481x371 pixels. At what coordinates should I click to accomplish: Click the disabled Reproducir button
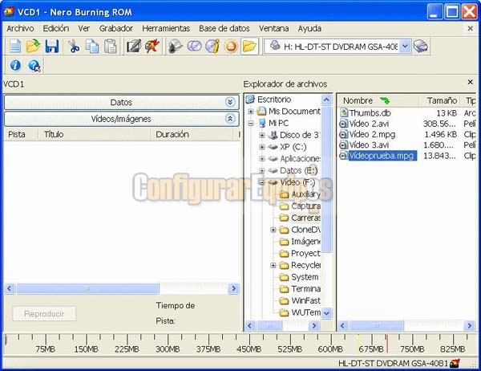point(44,314)
